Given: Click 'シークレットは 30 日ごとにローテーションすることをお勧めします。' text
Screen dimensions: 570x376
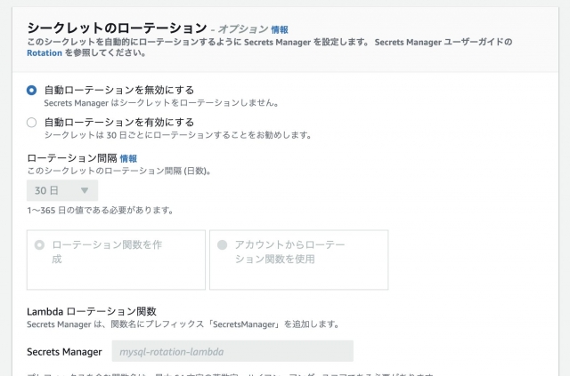Looking at the screenshot, I should pyautogui.click(x=178, y=135).
